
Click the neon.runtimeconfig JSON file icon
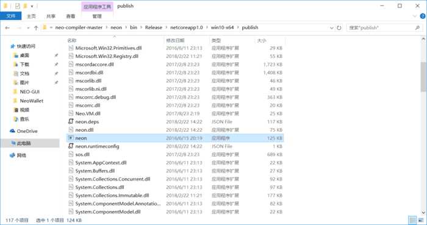pyautogui.click(x=71, y=146)
